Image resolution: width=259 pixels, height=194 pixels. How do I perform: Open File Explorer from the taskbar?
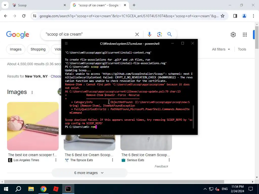point(31,189)
